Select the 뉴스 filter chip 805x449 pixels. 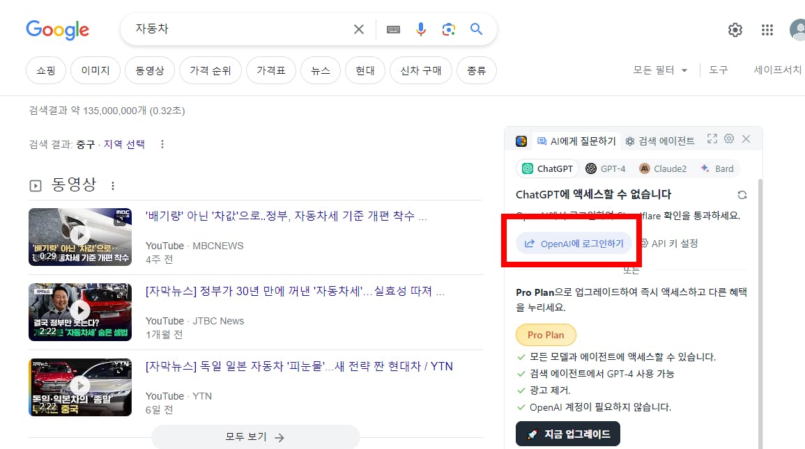tap(321, 70)
